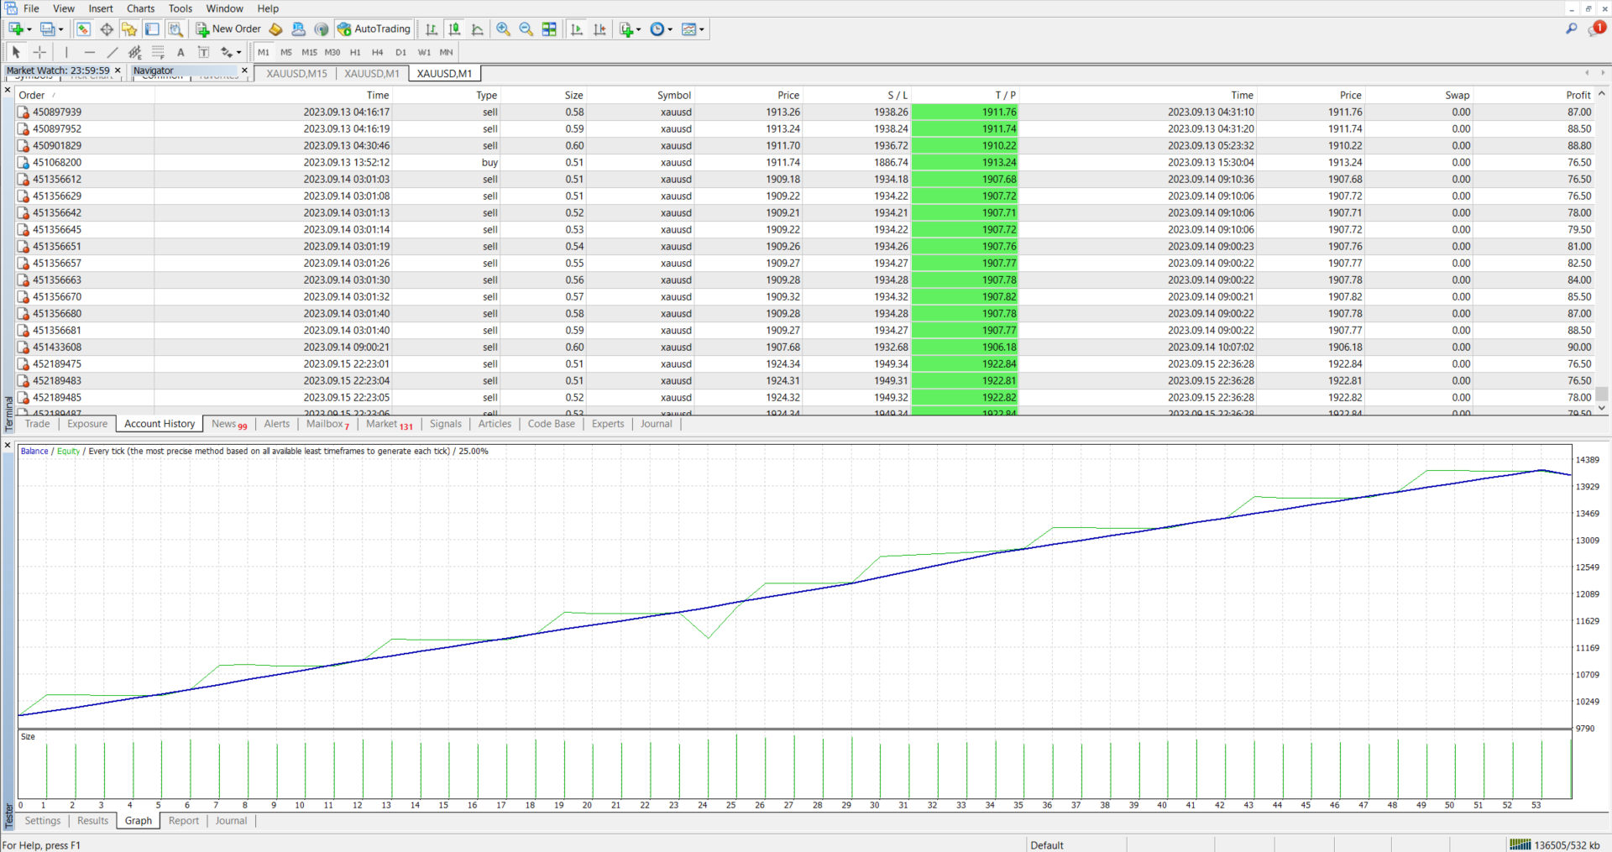Select the Crosshair tool
This screenshot has height=852, width=1612.
[39, 52]
